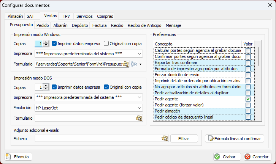Increase Windows mode Copias value
Screen dimensions: 276x164
(x=46, y=42)
